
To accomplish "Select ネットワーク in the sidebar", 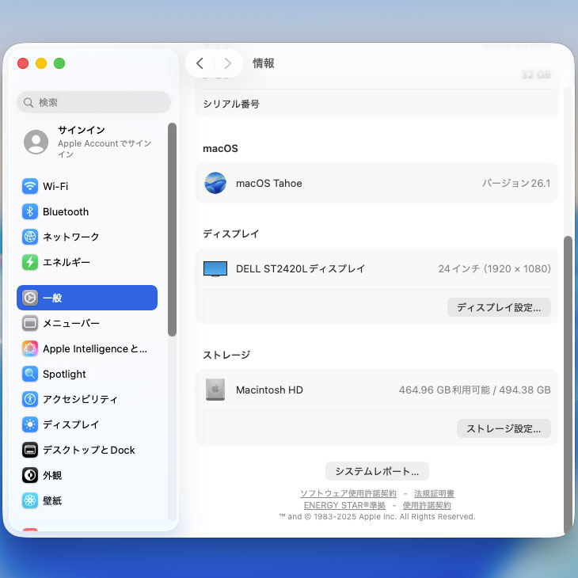I will tap(87, 237).
